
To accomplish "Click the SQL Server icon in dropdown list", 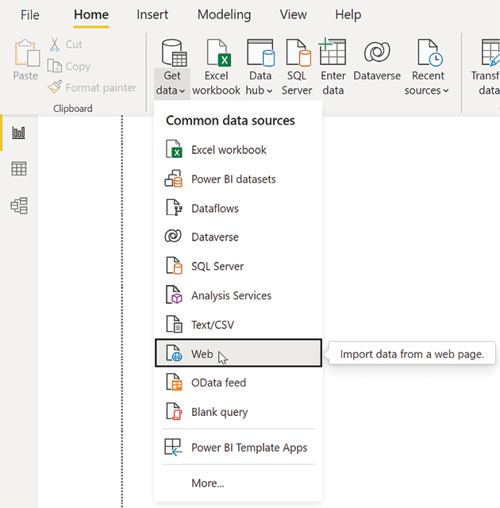I will pyautogui.click(x=174, y=266).
